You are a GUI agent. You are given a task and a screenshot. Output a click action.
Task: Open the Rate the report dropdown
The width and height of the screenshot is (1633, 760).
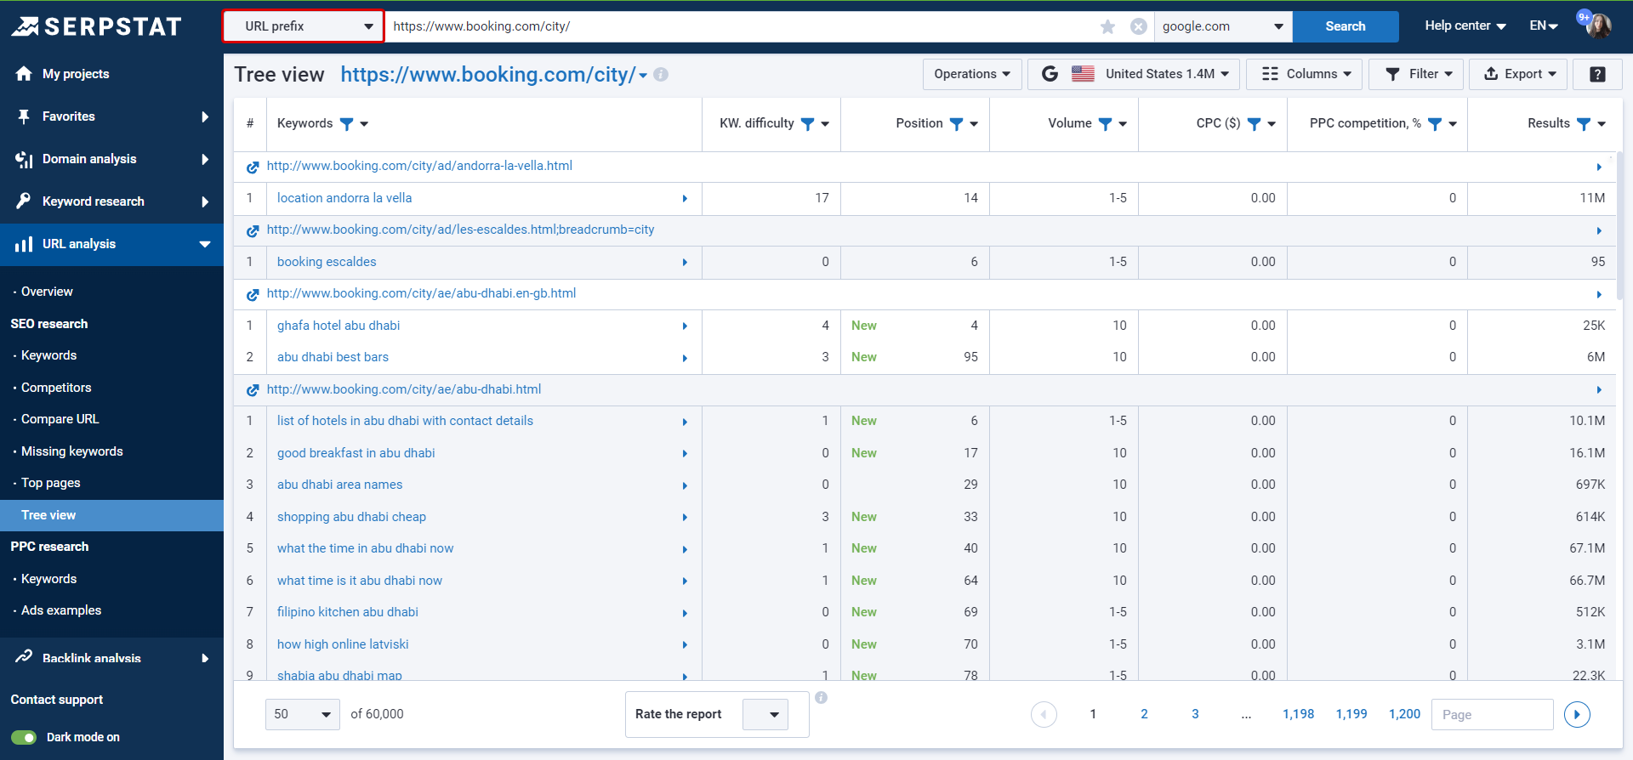pyautogui.click(x=765, y=715)
